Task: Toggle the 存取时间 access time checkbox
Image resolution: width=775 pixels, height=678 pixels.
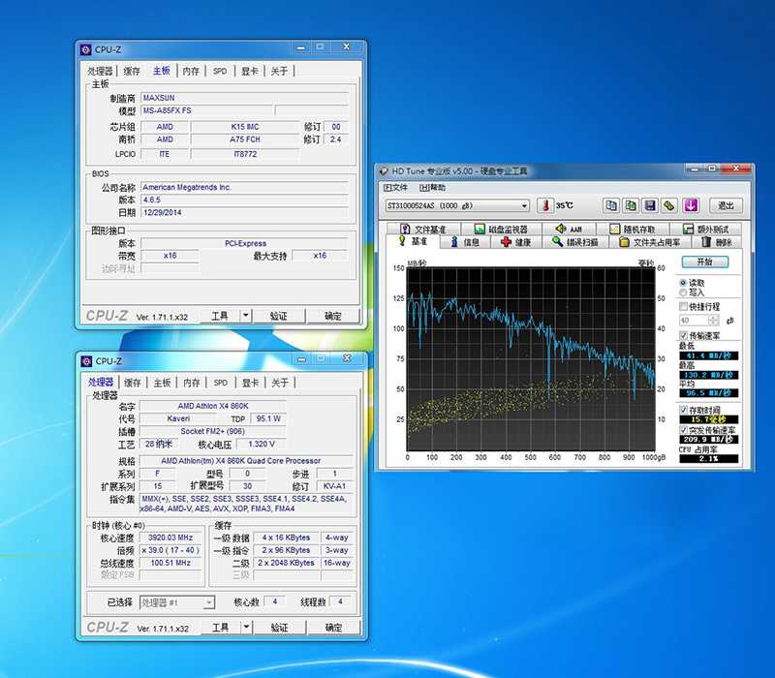Action: (x=684, y=410)
